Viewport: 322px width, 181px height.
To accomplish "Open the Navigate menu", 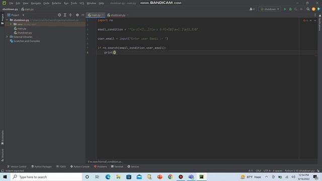I will (36, 4).
